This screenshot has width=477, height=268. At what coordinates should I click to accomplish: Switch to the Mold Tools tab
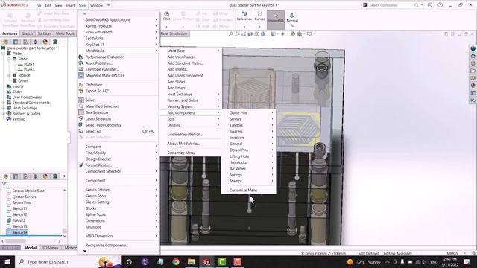65,33
